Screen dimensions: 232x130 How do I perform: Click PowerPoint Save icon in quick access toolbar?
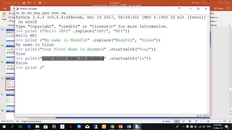point(24,3)
